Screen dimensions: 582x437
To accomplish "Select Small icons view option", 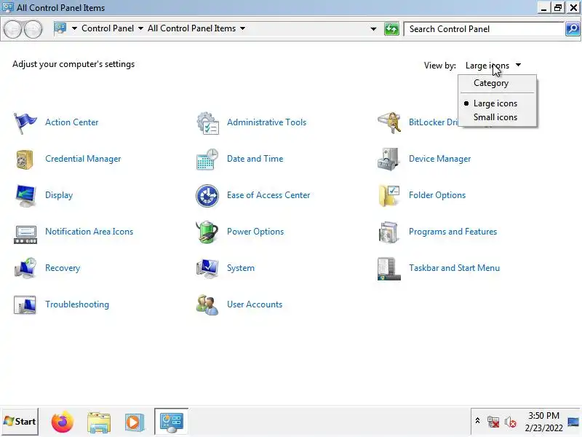I will coord(498,117).
